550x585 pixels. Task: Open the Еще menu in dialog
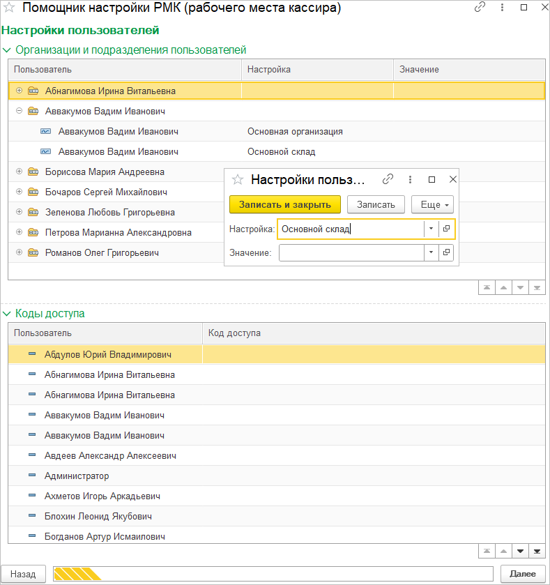pos(433,204)
